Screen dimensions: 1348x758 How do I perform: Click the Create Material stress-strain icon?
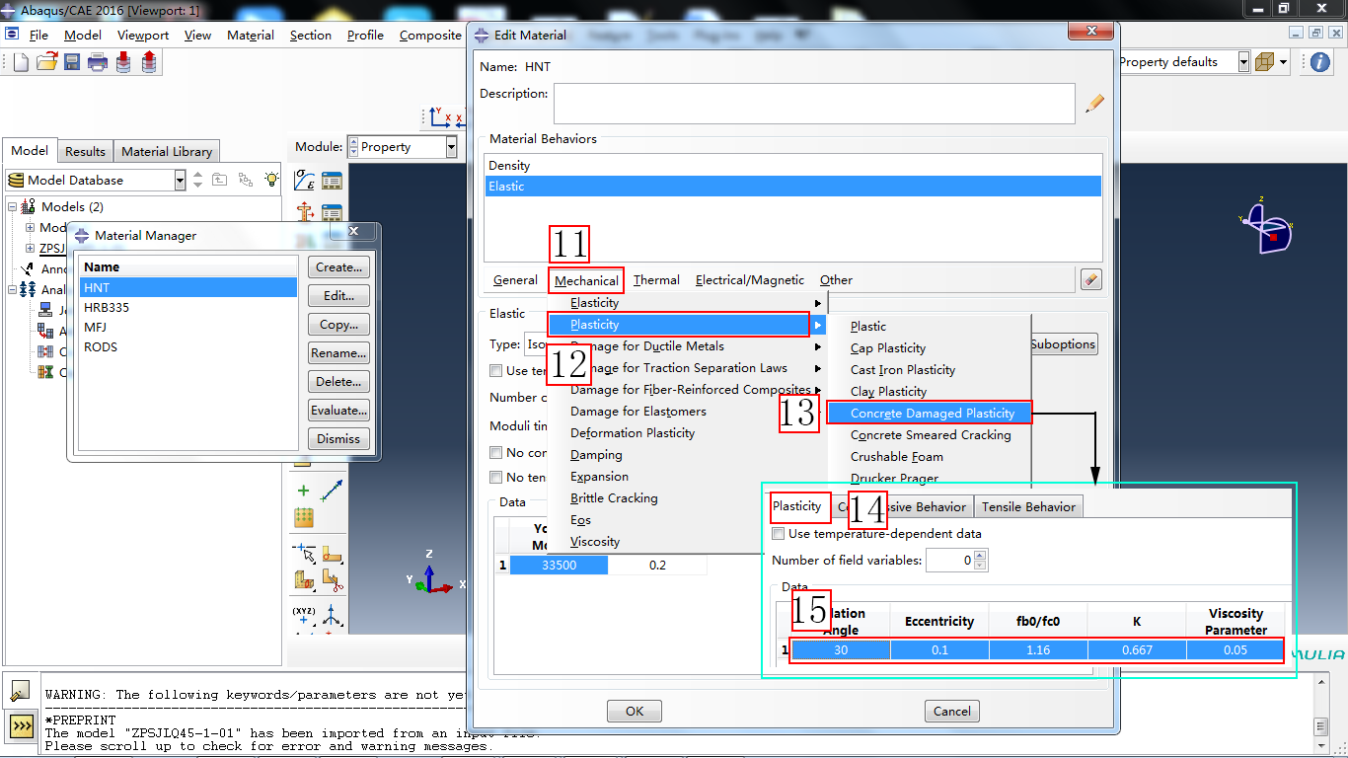305,182
